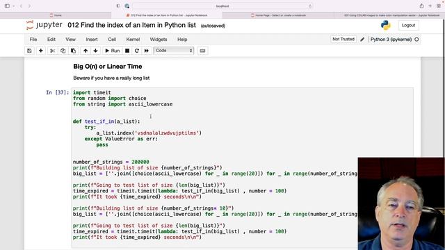Rename notebook by clicking its title
The image size is (445, 250).
[131, 25]
